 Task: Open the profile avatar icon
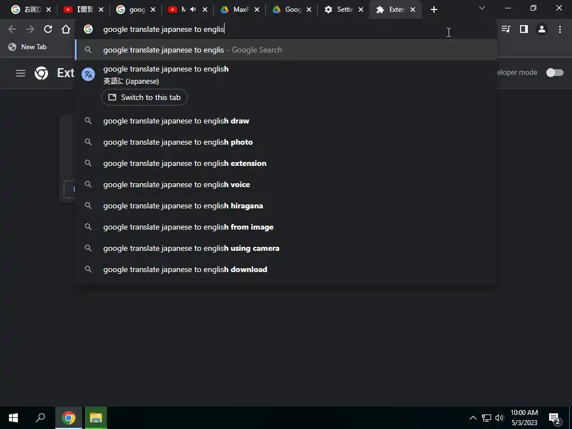(x=542, y=29)
